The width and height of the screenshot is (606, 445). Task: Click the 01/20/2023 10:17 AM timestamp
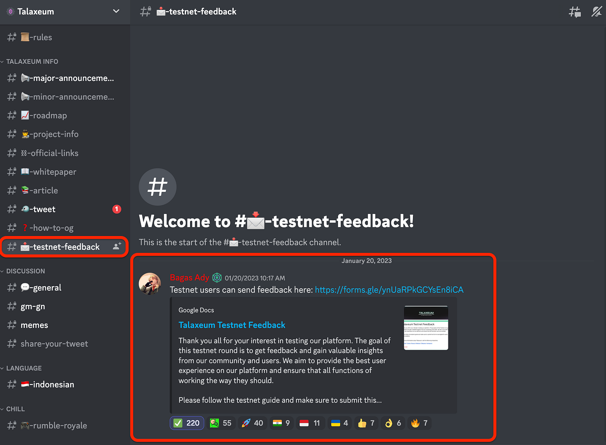255,278
